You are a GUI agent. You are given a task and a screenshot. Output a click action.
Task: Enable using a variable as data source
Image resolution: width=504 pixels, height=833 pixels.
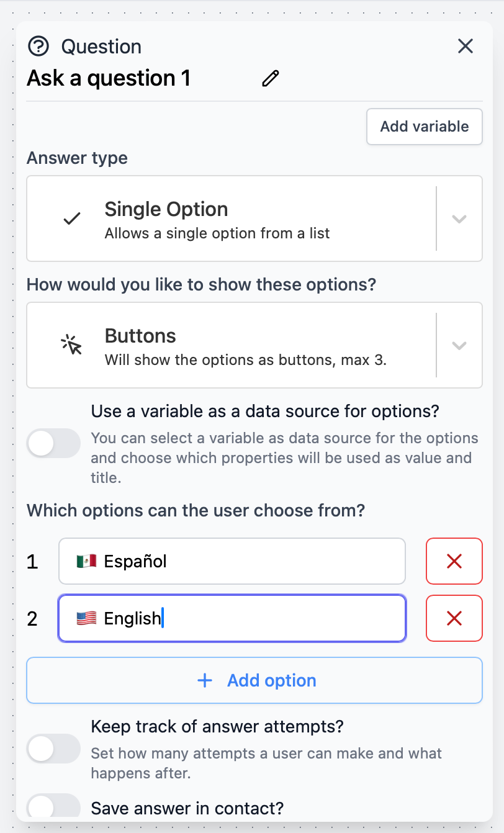[x=53, y=443]
